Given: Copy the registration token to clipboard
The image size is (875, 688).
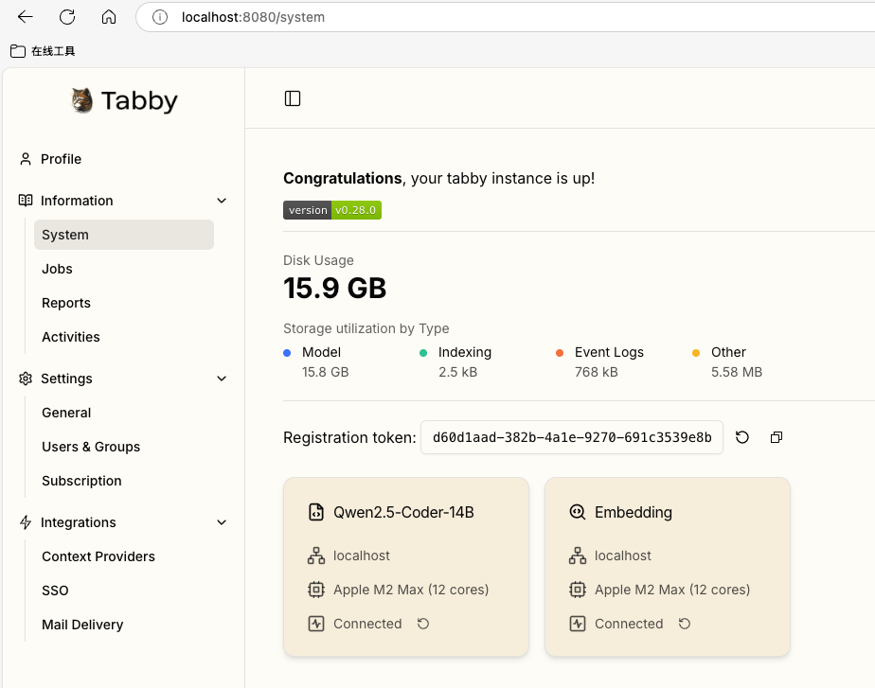Looking at the screenshot, I should 777,437.
